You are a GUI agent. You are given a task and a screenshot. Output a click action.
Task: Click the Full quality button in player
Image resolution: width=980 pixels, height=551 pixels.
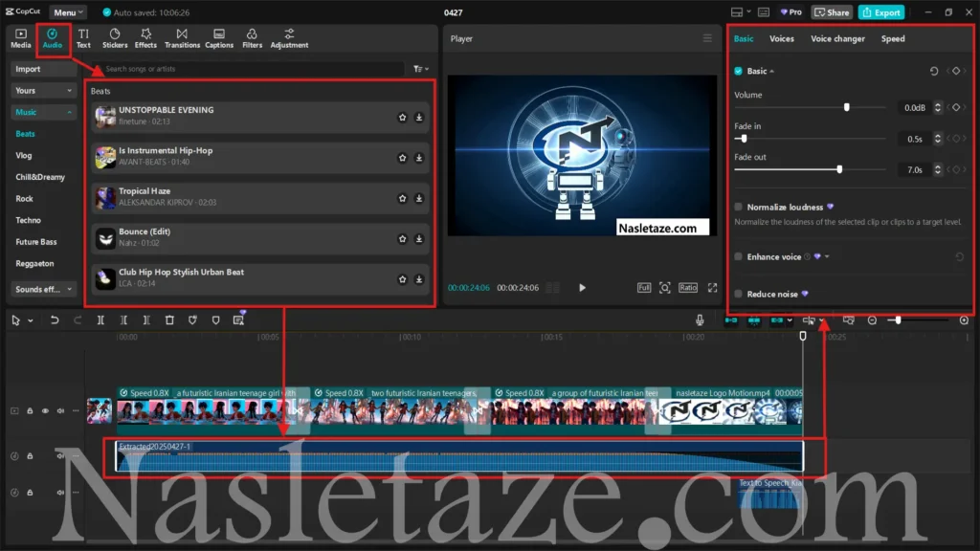point(644,287)
